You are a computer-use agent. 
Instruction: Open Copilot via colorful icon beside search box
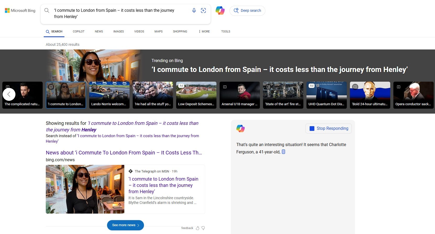[x=220, y=10]
